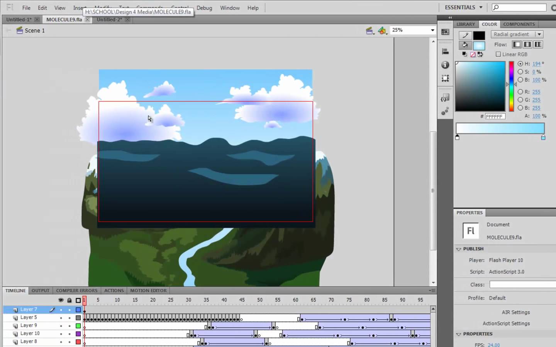Click the swap stroke and fill colors icon

(480, 54)
